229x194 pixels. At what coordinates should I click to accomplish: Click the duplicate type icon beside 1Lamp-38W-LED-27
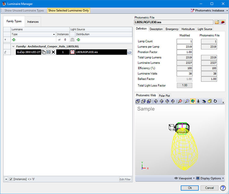(44, 52)
